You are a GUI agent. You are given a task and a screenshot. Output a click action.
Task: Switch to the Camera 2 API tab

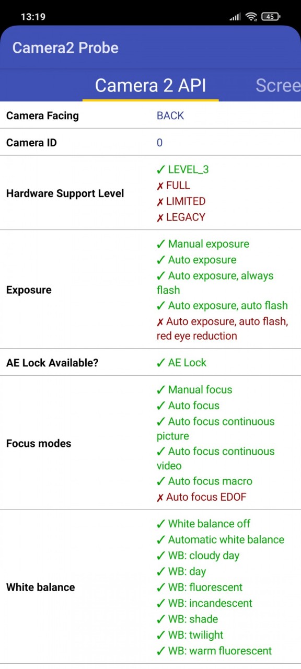pos(150,86)
